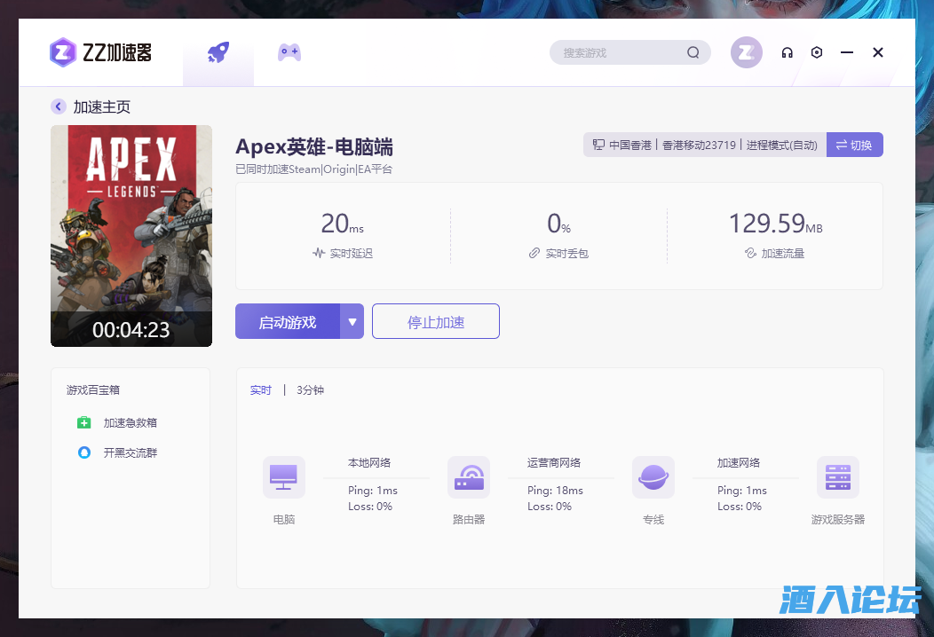Click the magnifier icon in search bar

pos(693,52)
